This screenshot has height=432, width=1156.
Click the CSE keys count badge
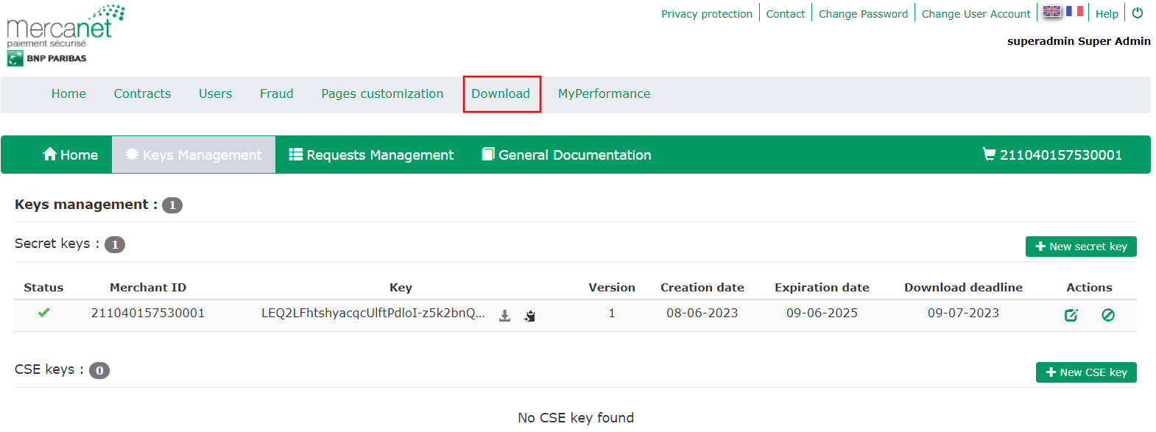99,370
